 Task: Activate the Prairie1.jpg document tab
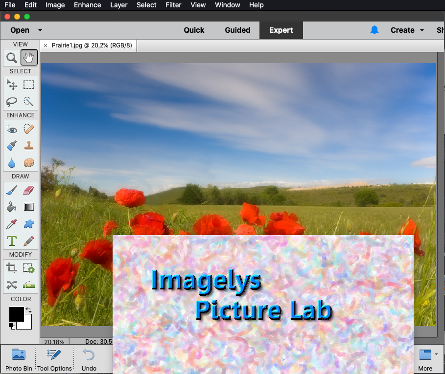click(92, 45)
